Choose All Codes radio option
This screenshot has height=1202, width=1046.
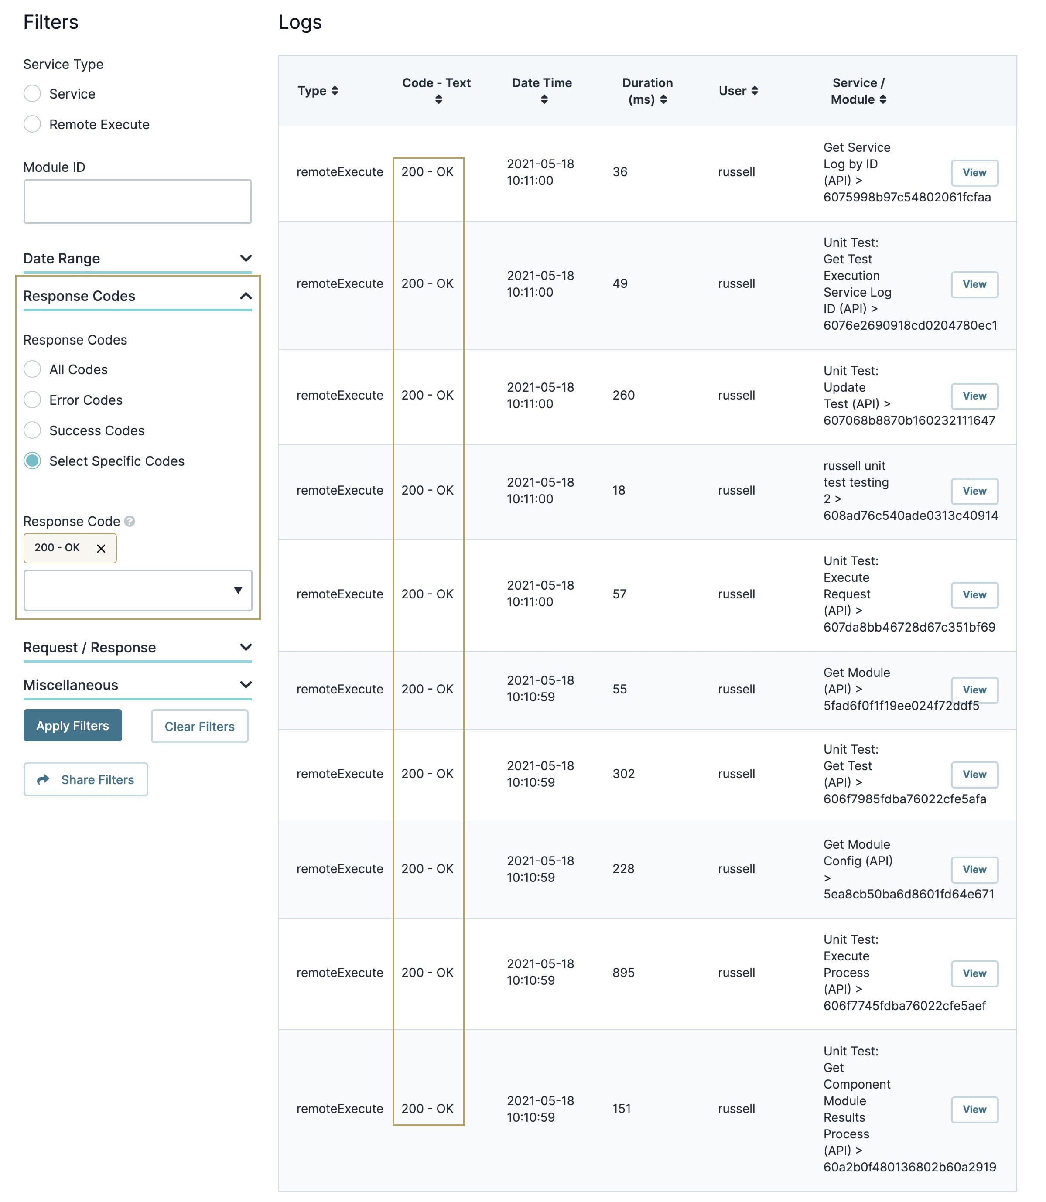pyautogui.click(x=32, y=369)
